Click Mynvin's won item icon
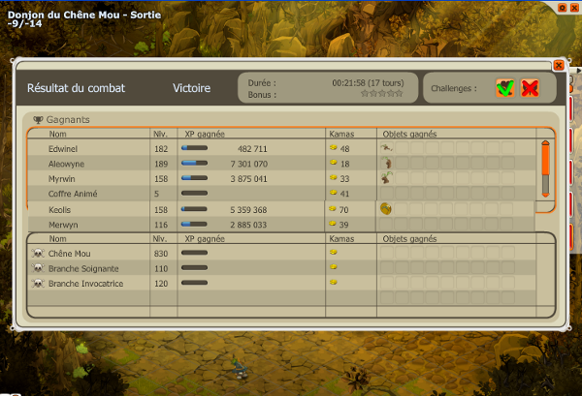The height and width of the screenshot is (396, 582). [386, 178]
